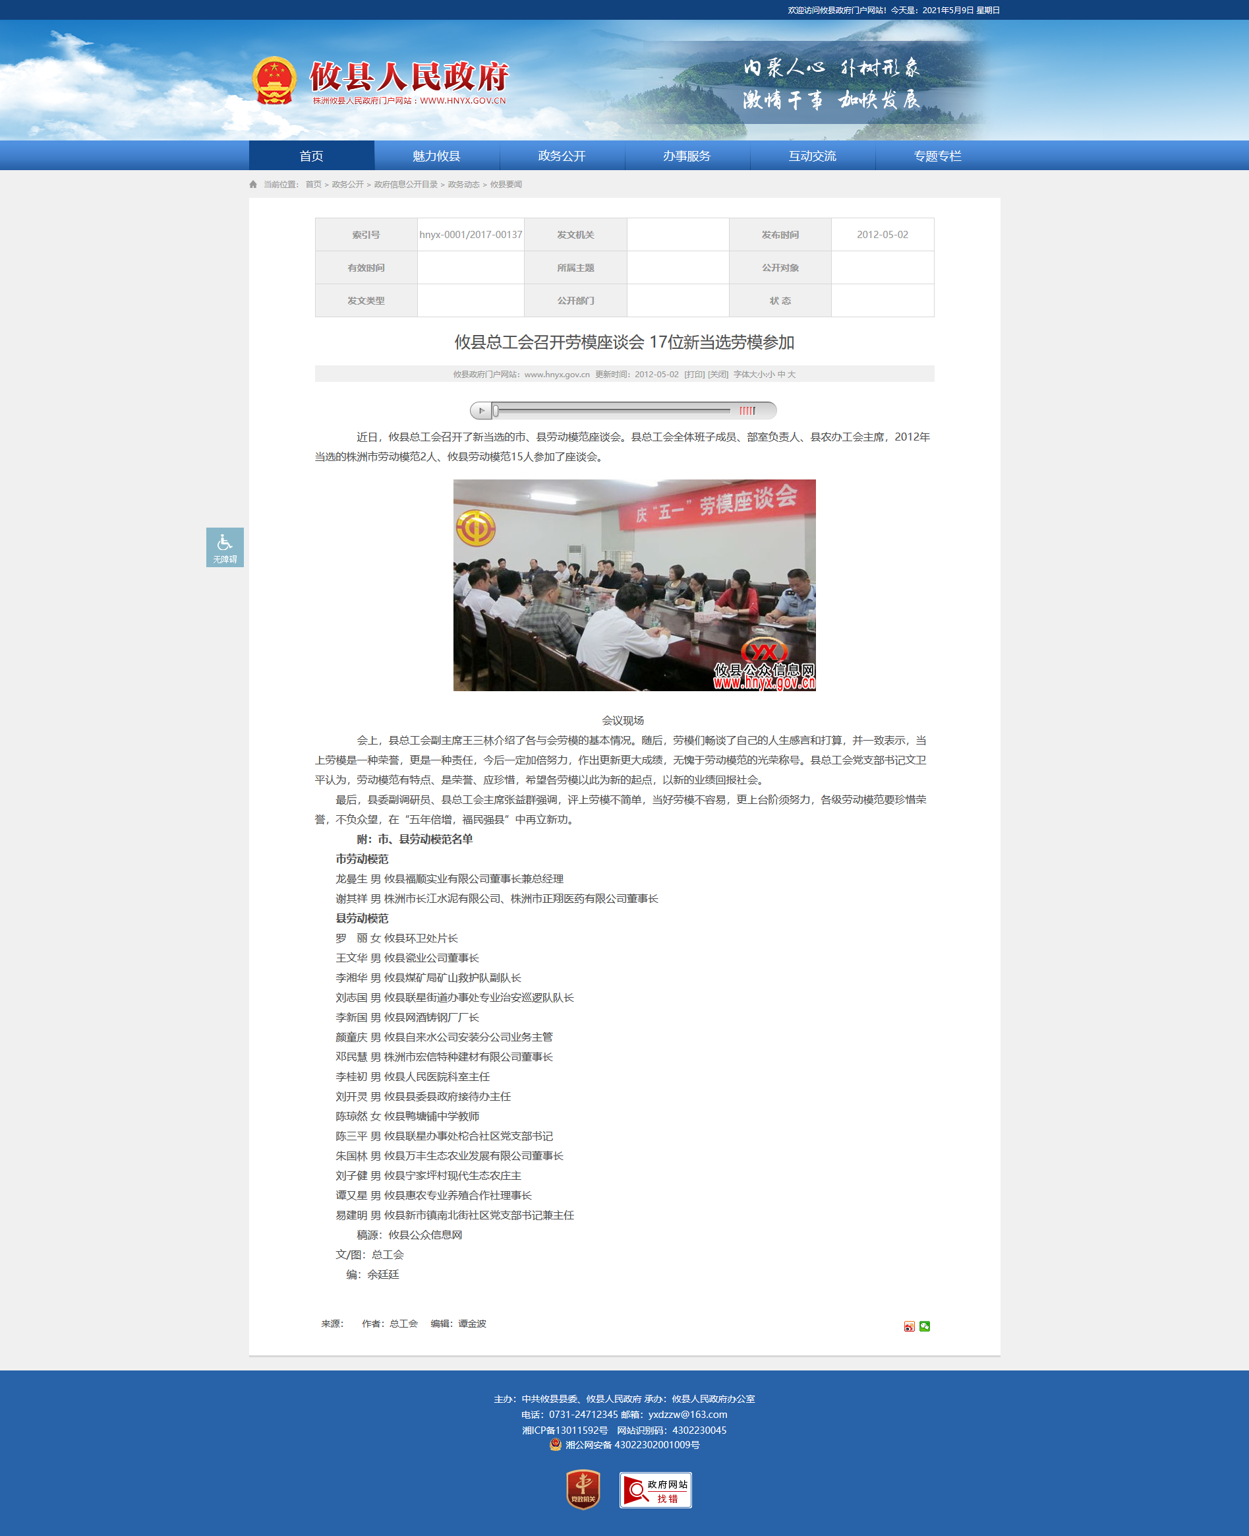Click the home icon in breadcrumb

point(253,184)
